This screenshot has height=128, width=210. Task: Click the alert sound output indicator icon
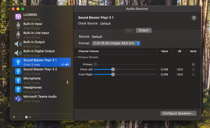pos(63,65)
